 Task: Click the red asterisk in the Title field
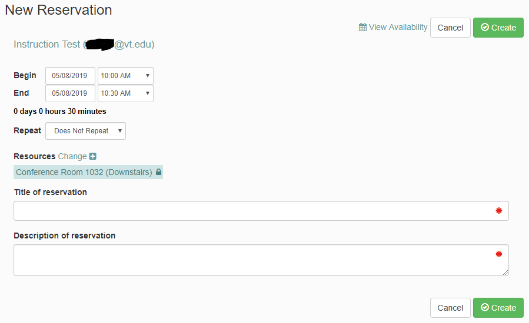pos(499,211)
